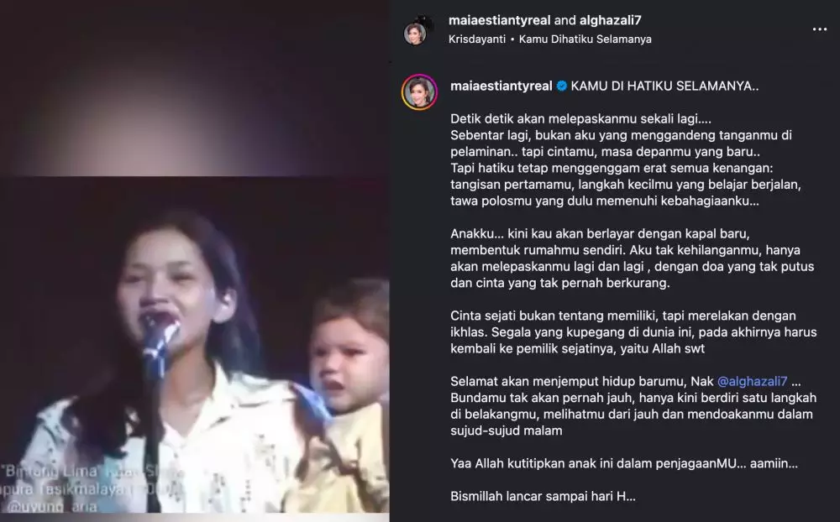Open the 'Kamu Dihatiku Selamanya' audio track link
Viewport: 840px width, 522px height.
click(x=585, y=39)
